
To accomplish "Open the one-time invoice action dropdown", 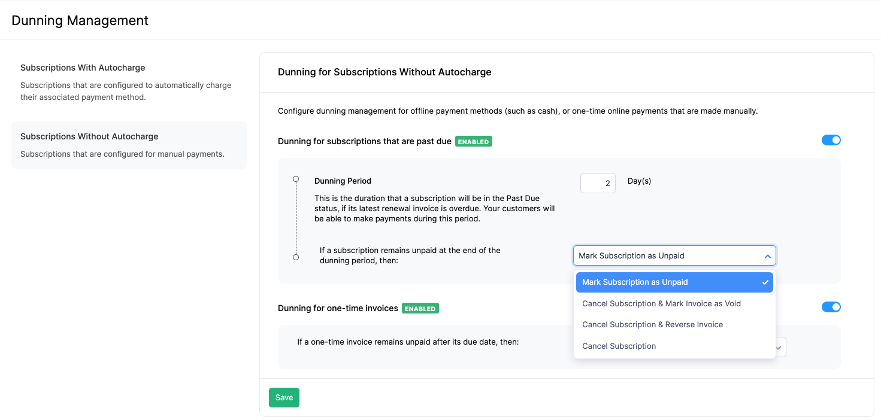I will (779, 347).
